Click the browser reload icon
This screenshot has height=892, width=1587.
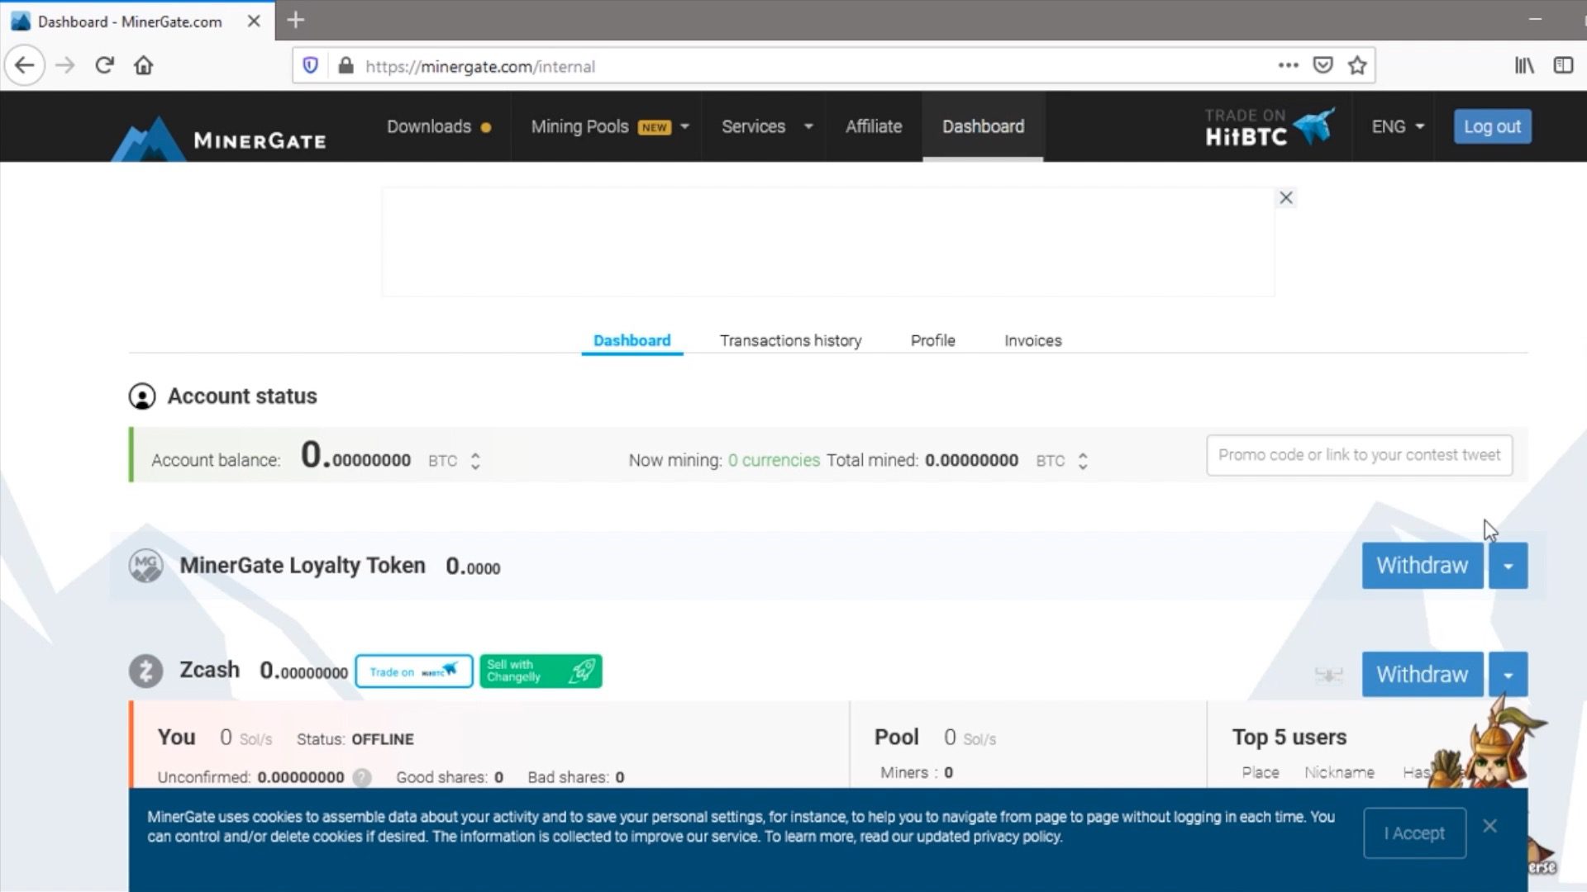(104, 65)
